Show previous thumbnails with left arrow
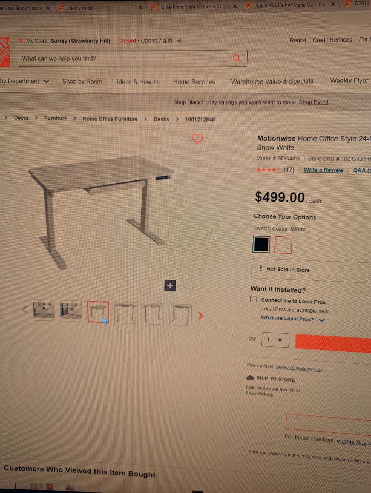 click(25, 310)
